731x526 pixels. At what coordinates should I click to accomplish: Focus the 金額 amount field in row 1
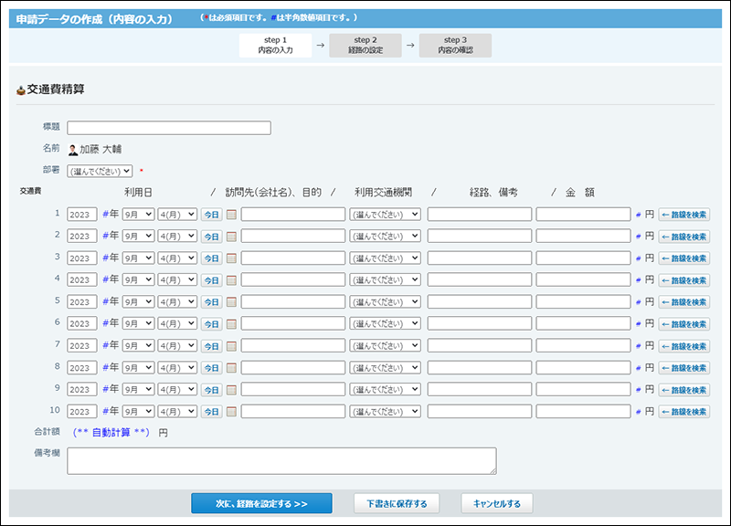(583, 215)
